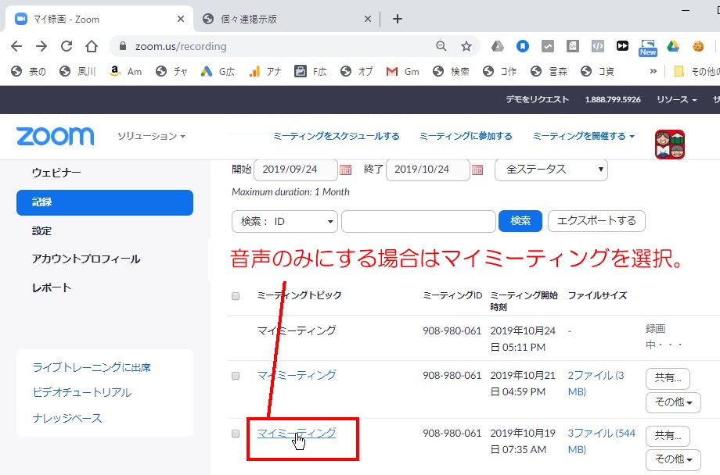Click the magnifier zoom icon in address bar

(x=441, y=46)
